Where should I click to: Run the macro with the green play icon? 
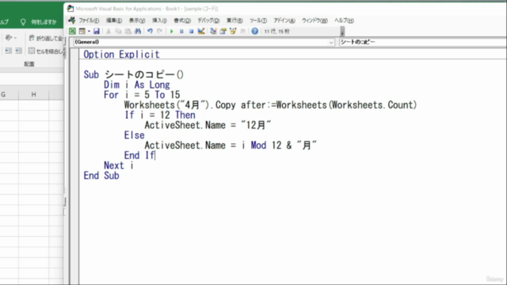172,31
